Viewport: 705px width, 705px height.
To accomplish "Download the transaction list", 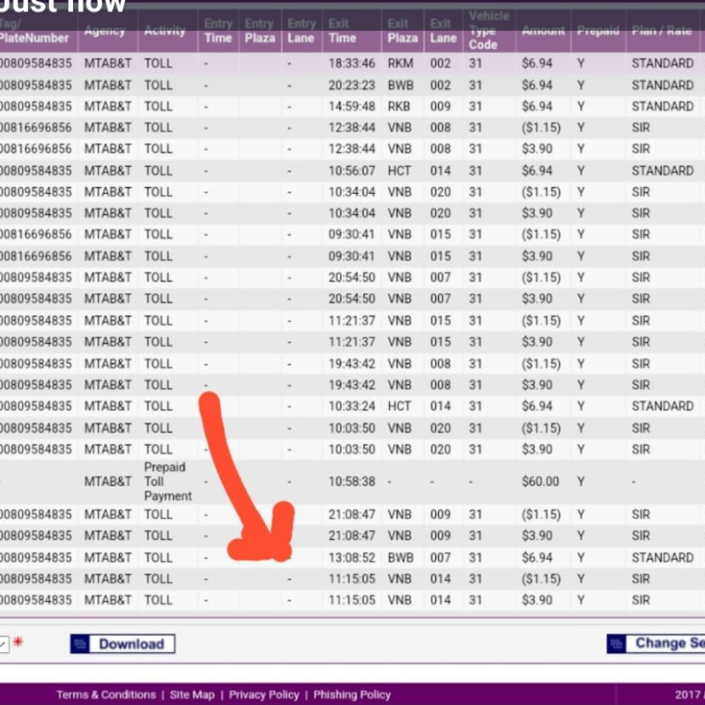I will point(122,644).
